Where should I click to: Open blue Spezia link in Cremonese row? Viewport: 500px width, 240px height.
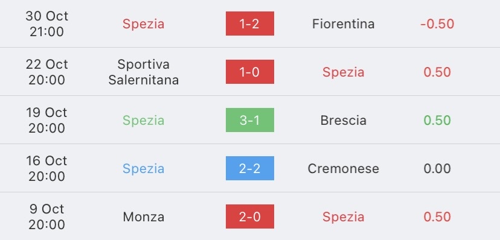click(144, 169)
